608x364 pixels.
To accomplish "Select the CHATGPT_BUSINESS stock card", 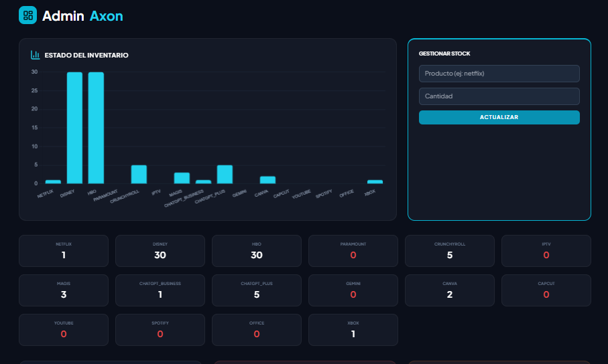I will point(160,290).
